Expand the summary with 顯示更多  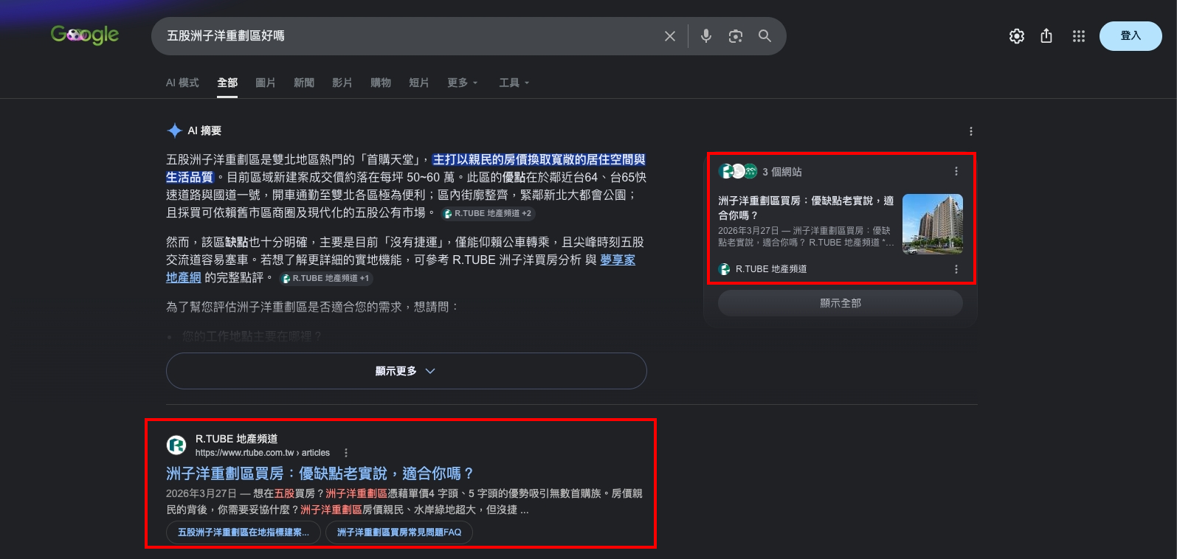click(x=406, y=371)
